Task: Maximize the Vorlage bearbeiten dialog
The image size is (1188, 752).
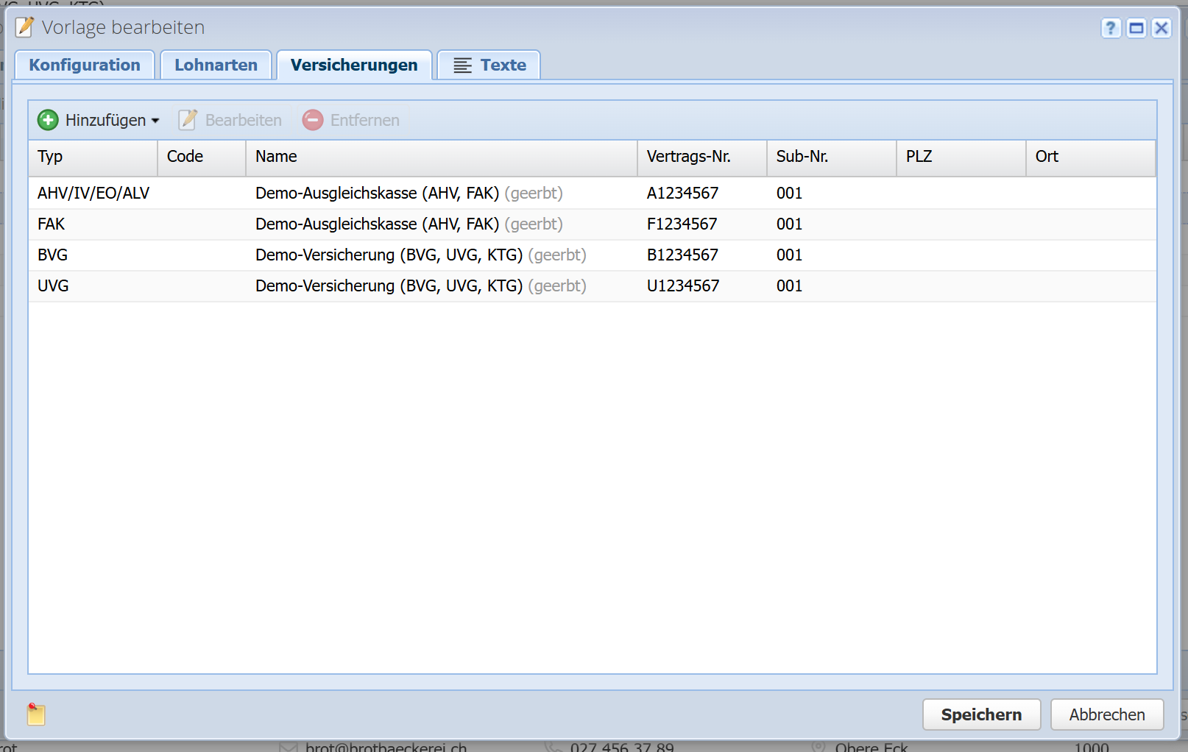Action: (1136, 28)
